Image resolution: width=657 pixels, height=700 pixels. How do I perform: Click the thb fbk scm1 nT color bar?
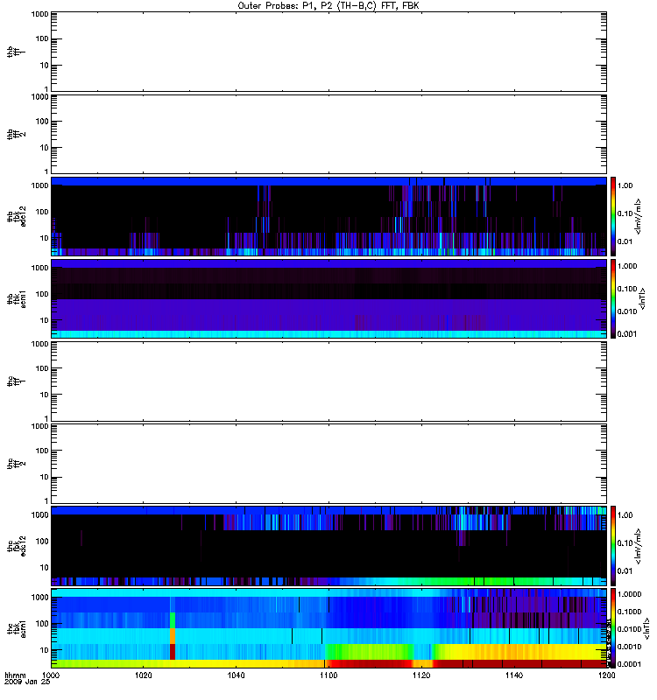point(613,298)
